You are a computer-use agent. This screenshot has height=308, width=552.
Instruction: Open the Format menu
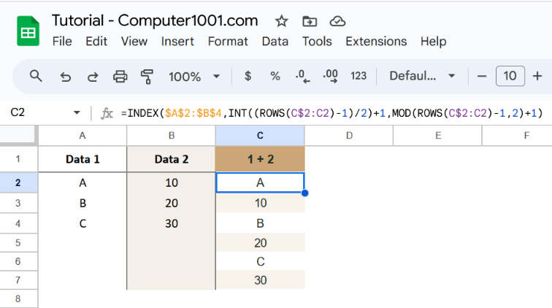(x=228, y=42)
